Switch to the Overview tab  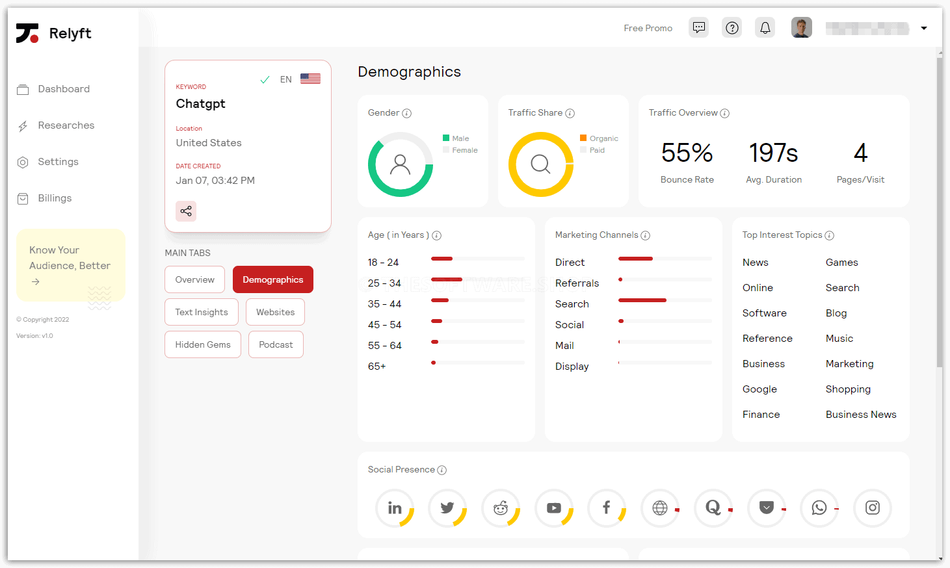tap(195, 279)
